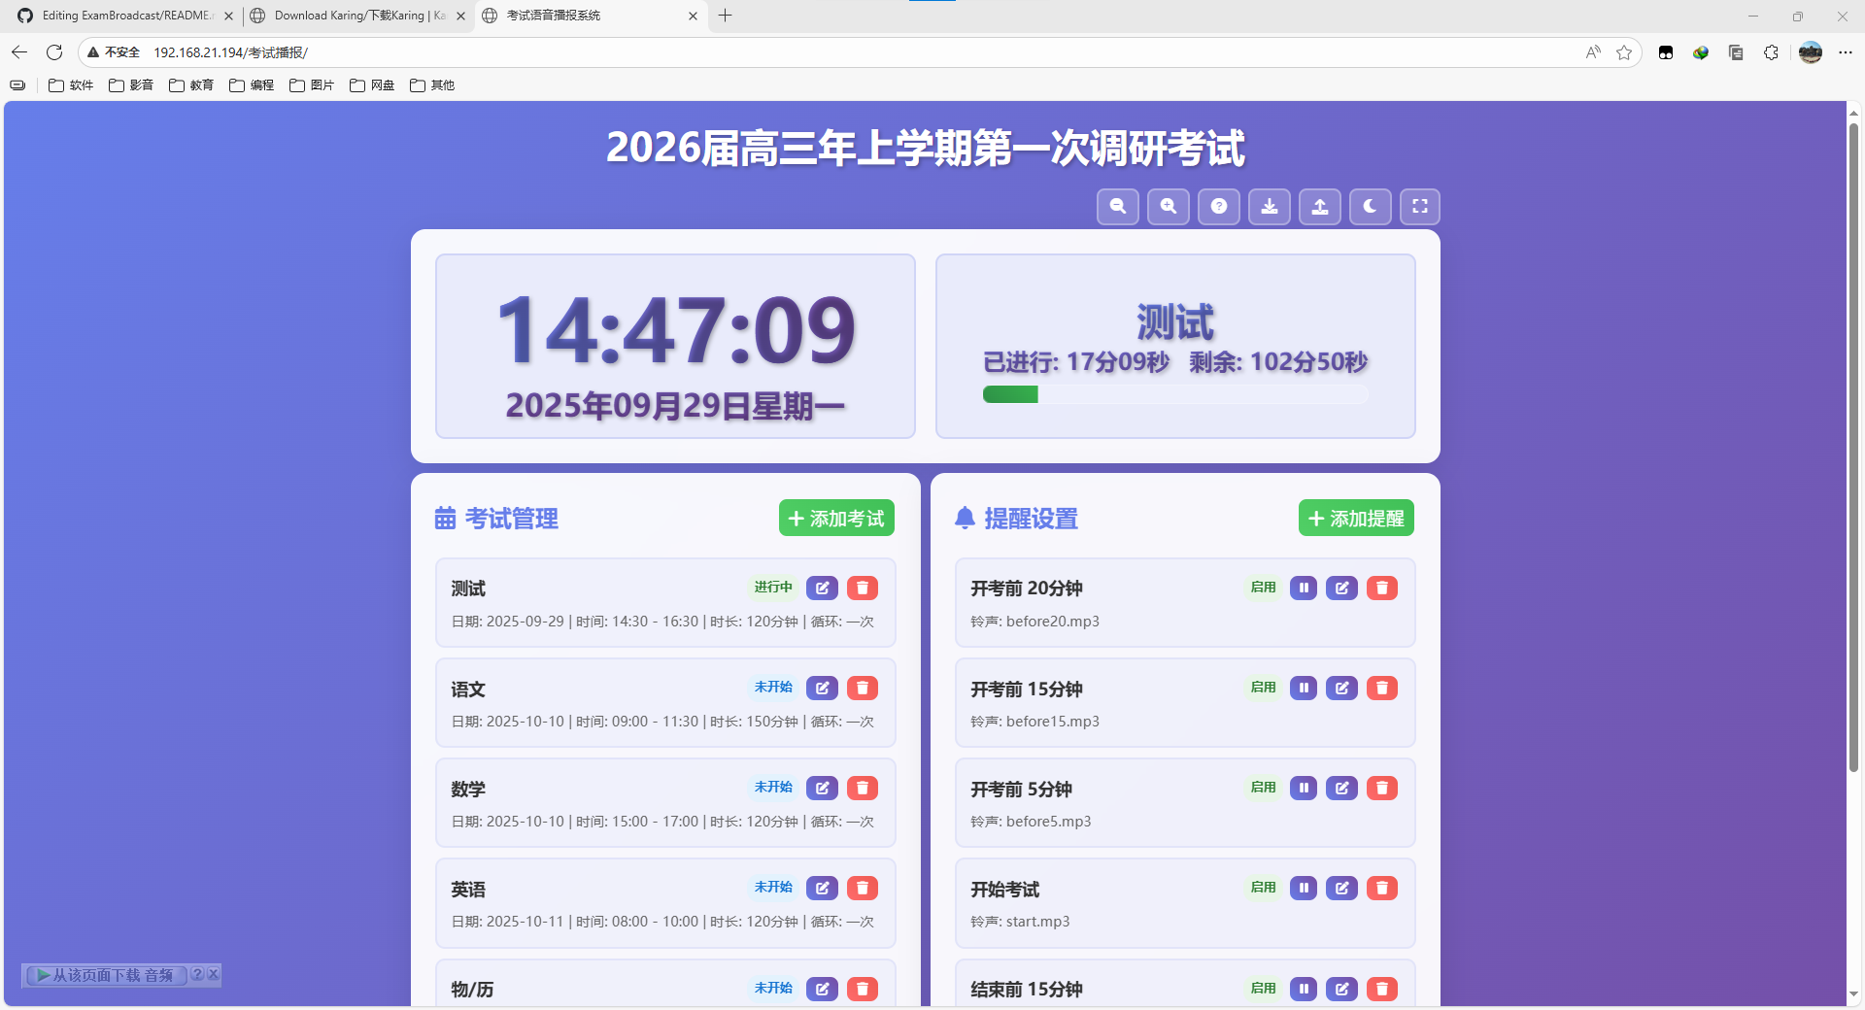Click the zoom out magnifier icon
1865x1010 pixels.
[x=1118, y=207]
